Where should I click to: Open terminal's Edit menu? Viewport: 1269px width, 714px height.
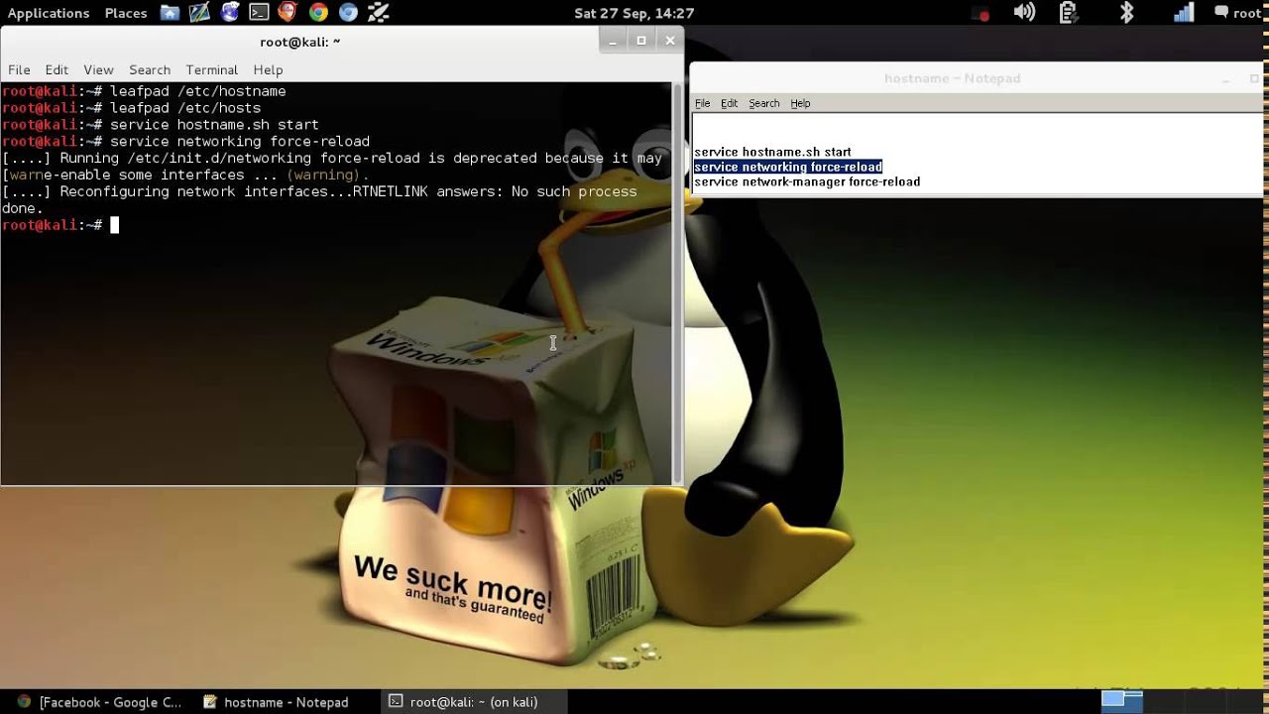57,69
